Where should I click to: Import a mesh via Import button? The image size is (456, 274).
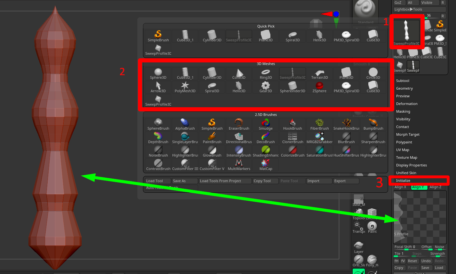[319, 181]
